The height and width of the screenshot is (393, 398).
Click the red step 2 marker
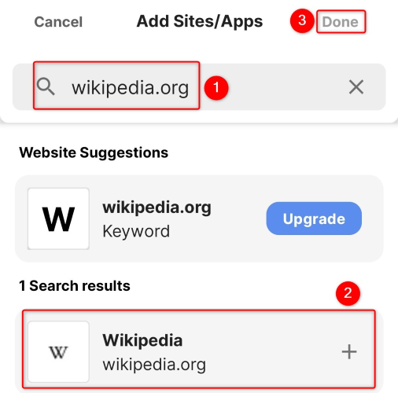click(x=348, y=293)
